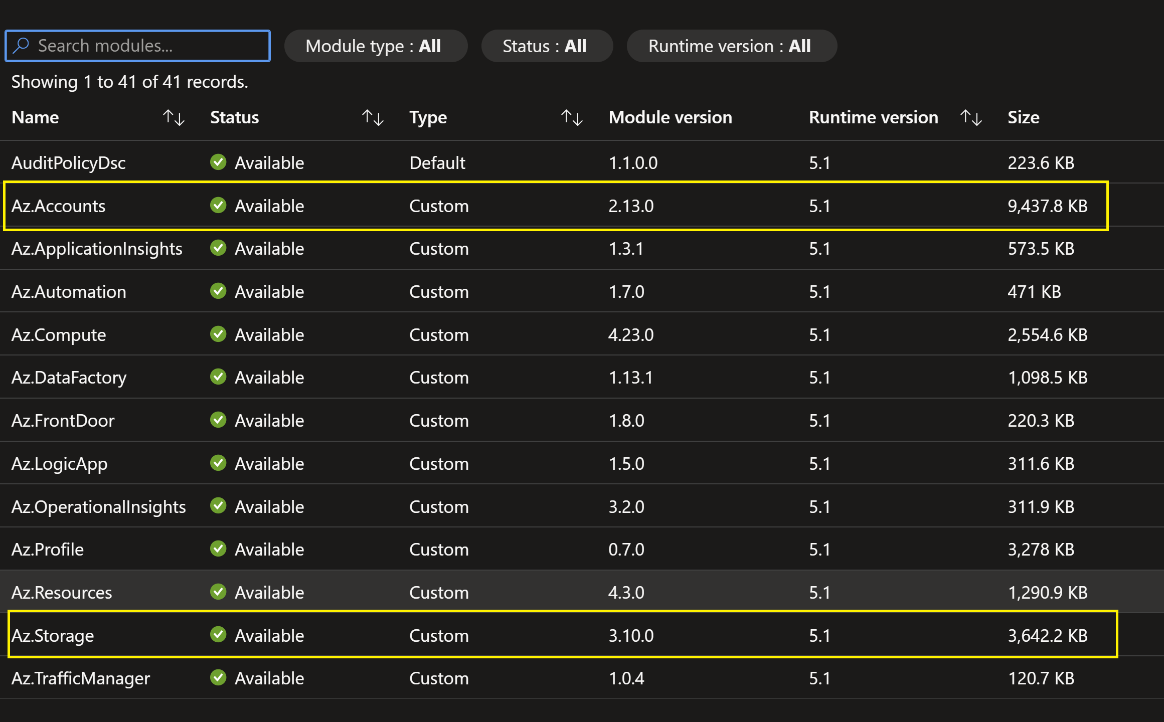The width and height of the screenshot is (1164, 722).
Task: Click size value 573.5 KB
Action: click(x=1041, y=249)
